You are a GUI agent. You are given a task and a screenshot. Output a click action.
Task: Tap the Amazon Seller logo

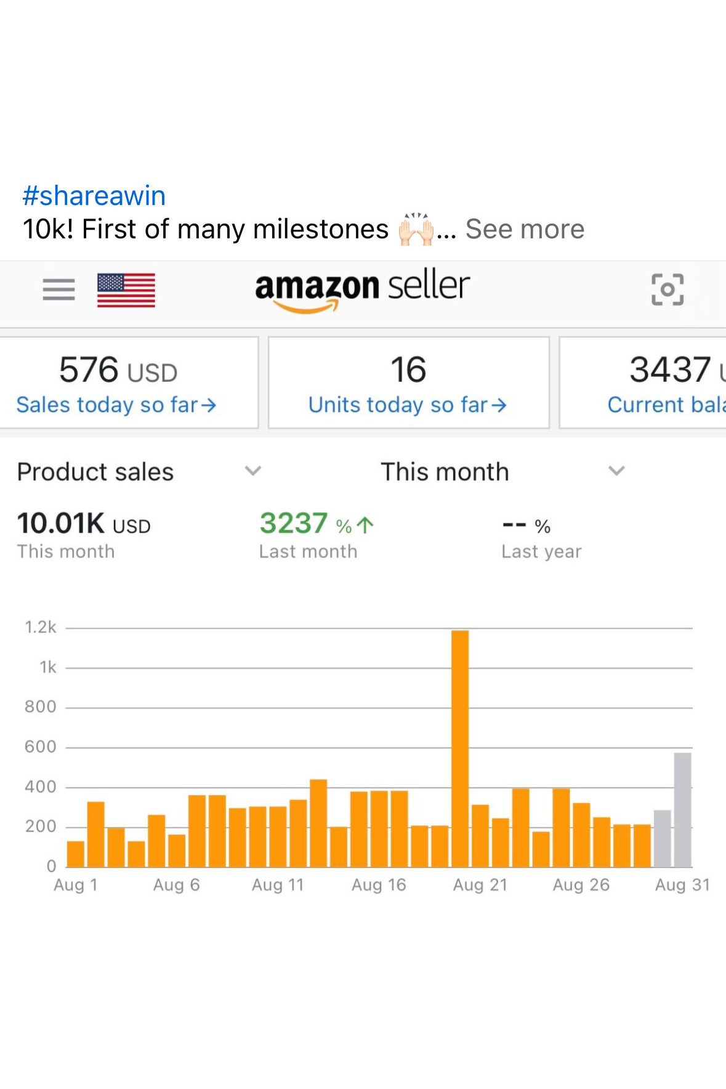pyautogui.click(x=363, y=289)
